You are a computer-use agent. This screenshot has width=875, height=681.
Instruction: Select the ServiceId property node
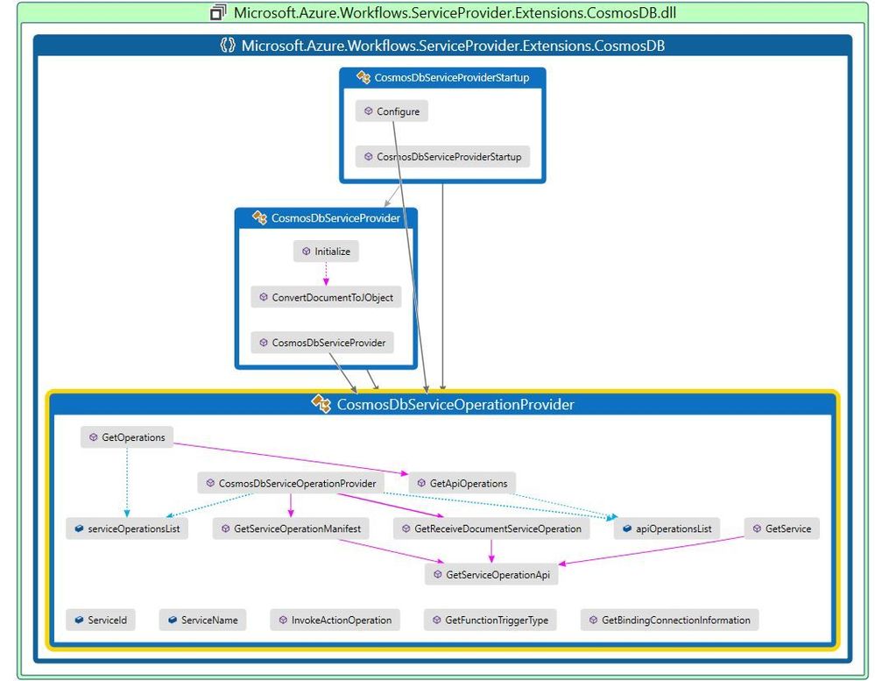tap(101, 620)
